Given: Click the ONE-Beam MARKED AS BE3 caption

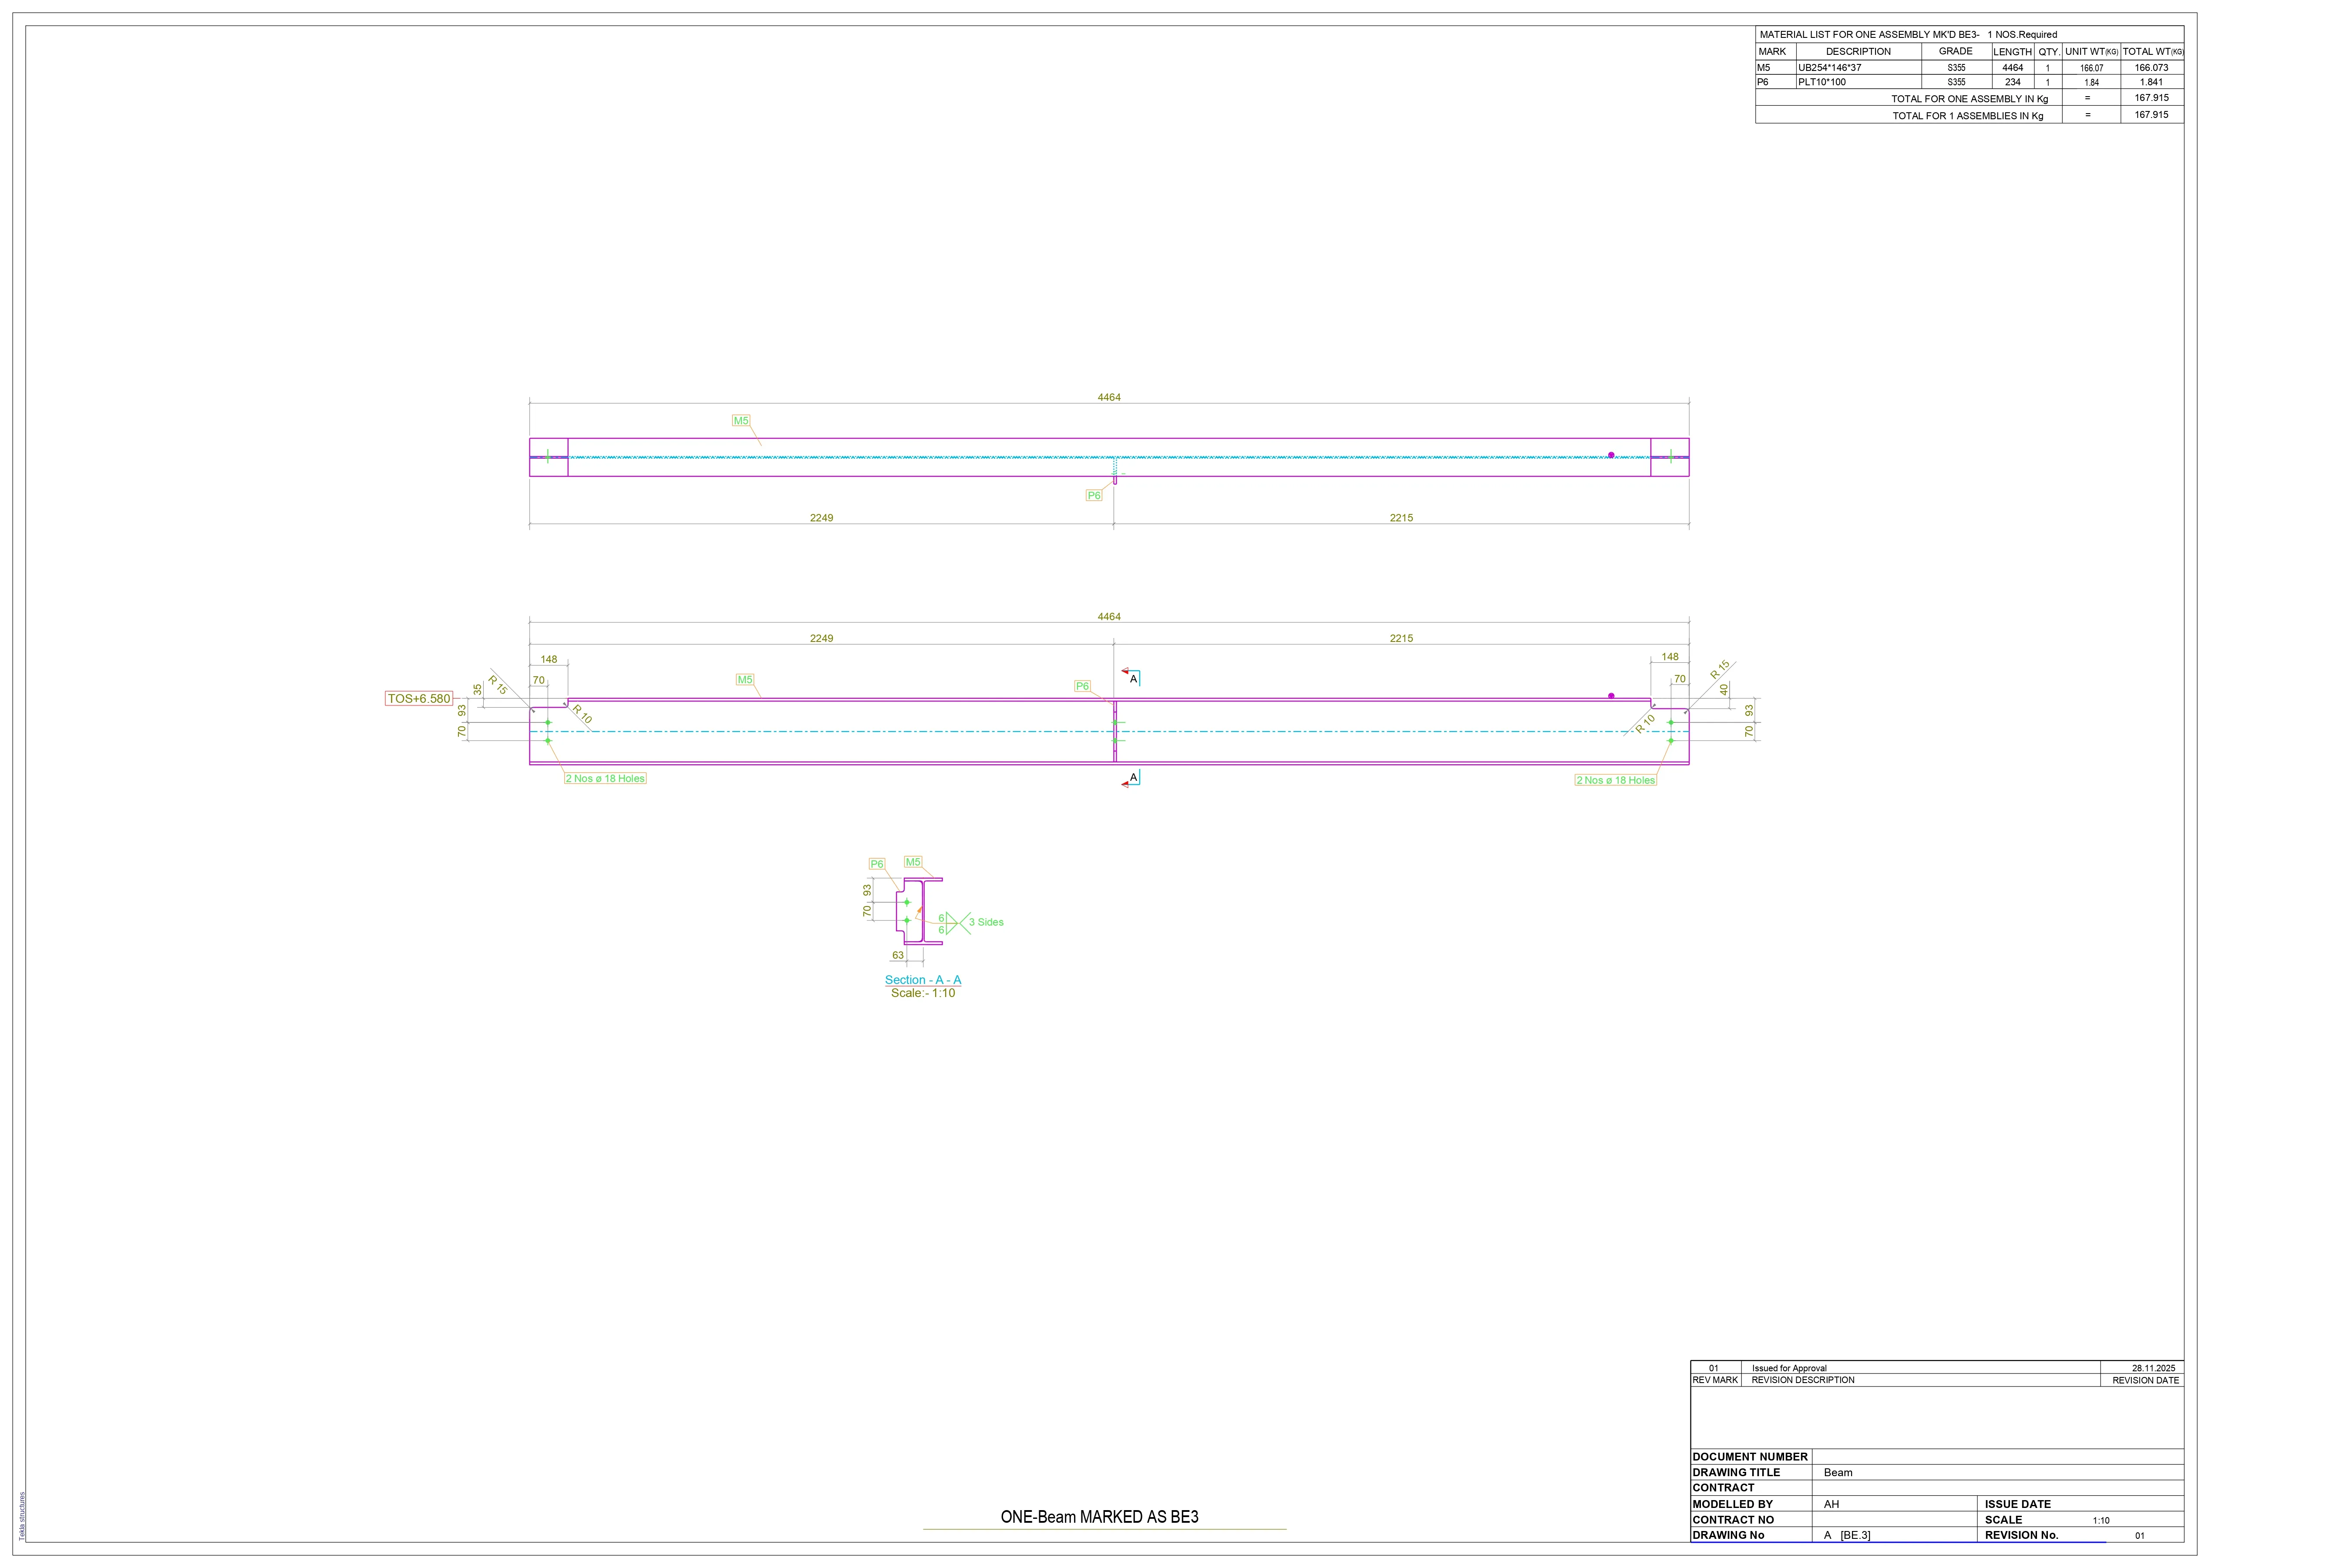Looking at the screenshot, I should (1100, 1517).
